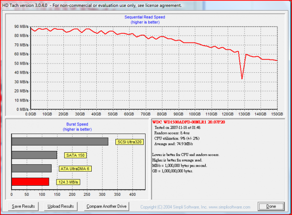Click the Sequential Read Speed chart title
The height and width of the screenshot is (215, 292).
pyautogui.click(x=145, y=17)
